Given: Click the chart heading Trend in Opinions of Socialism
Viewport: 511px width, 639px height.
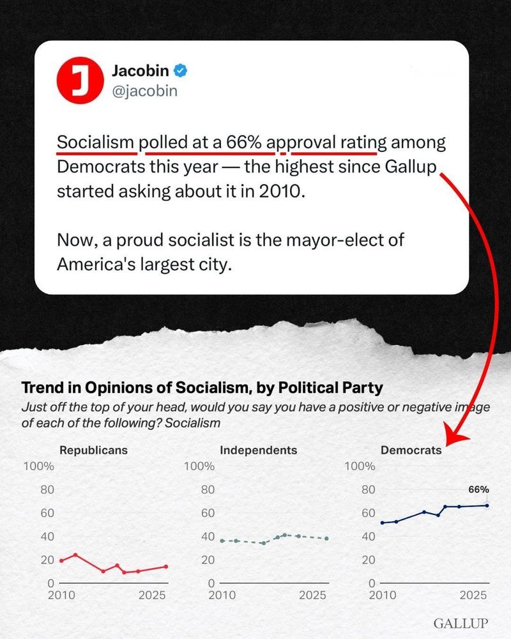Looking at the screenshot, I should [202, 387].
